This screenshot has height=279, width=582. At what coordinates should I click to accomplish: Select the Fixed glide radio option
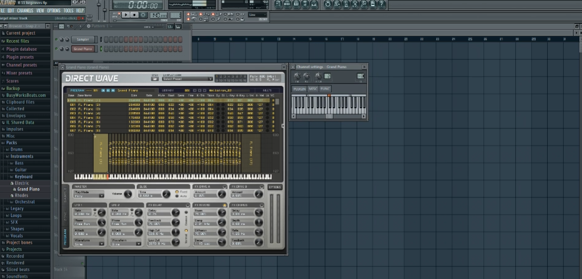(x=177, y=192)
